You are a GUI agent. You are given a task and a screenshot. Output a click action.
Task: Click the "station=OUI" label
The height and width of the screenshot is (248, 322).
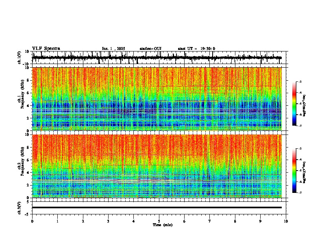pyautogui.click(x=150, y=49)
